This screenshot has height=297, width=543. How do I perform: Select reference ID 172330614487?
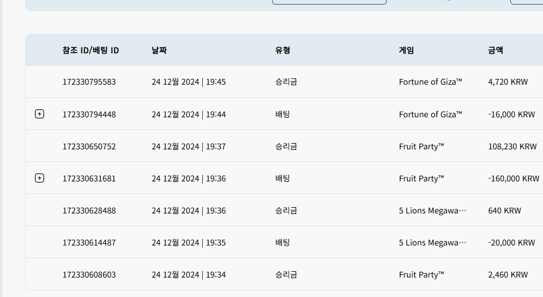(x=89, y=243)
